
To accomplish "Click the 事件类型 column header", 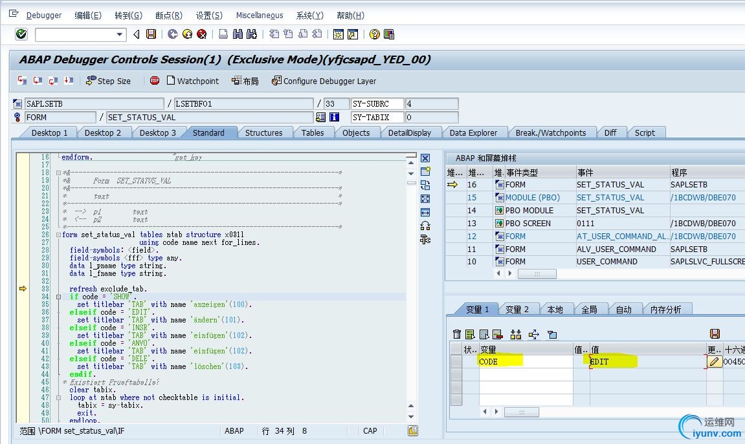I will click(x=539, y=173).
